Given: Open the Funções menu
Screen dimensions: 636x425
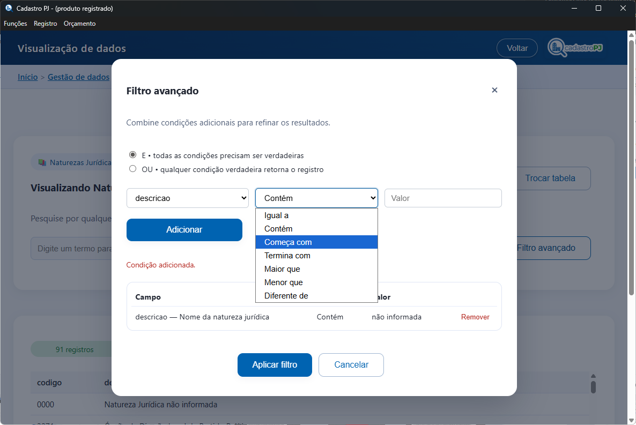Looking at the screenshot, I should [16, 24].
